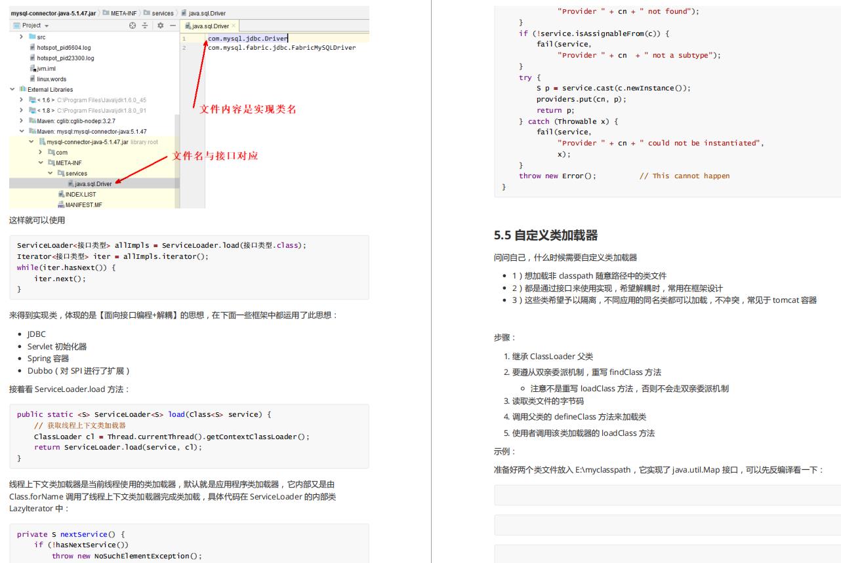Click line number 2 in editor gutter

[184, 47]
